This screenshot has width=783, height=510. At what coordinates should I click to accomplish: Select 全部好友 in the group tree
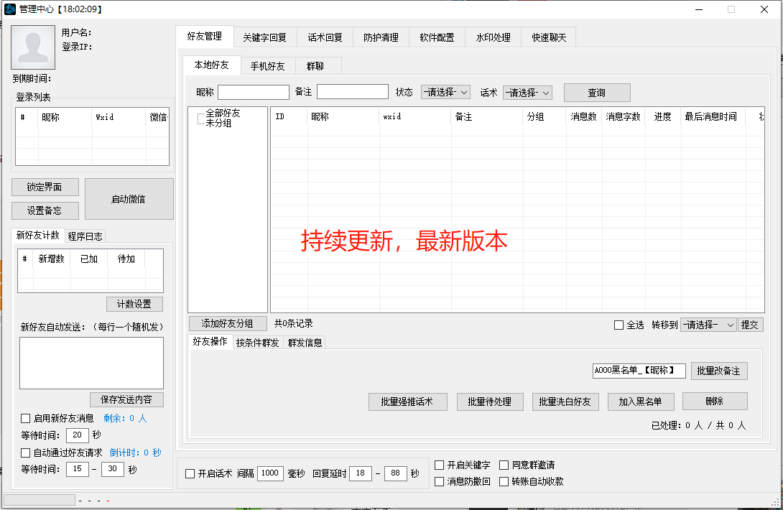point(223,113)
